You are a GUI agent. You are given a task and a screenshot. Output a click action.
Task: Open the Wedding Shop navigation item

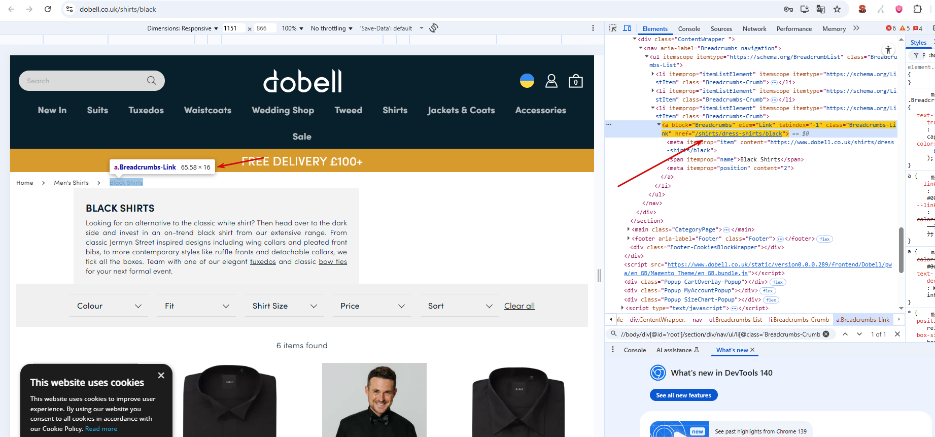coord(283,110)
